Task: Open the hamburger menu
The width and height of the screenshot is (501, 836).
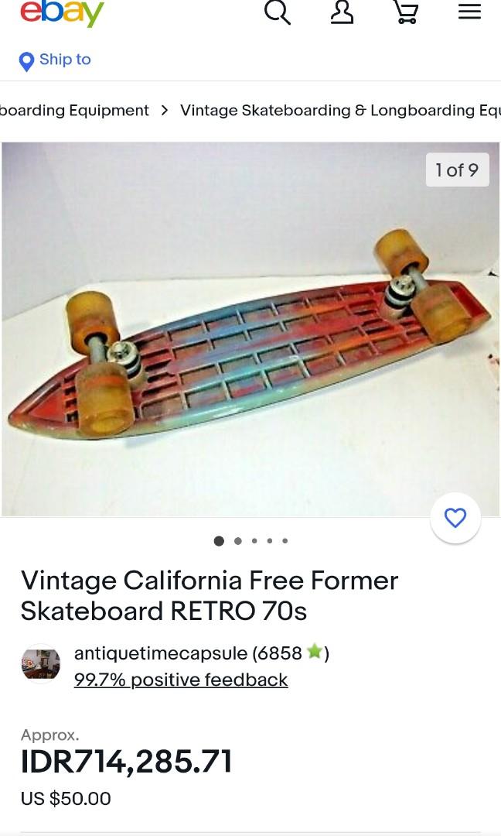Action: [x=469, y=11]
